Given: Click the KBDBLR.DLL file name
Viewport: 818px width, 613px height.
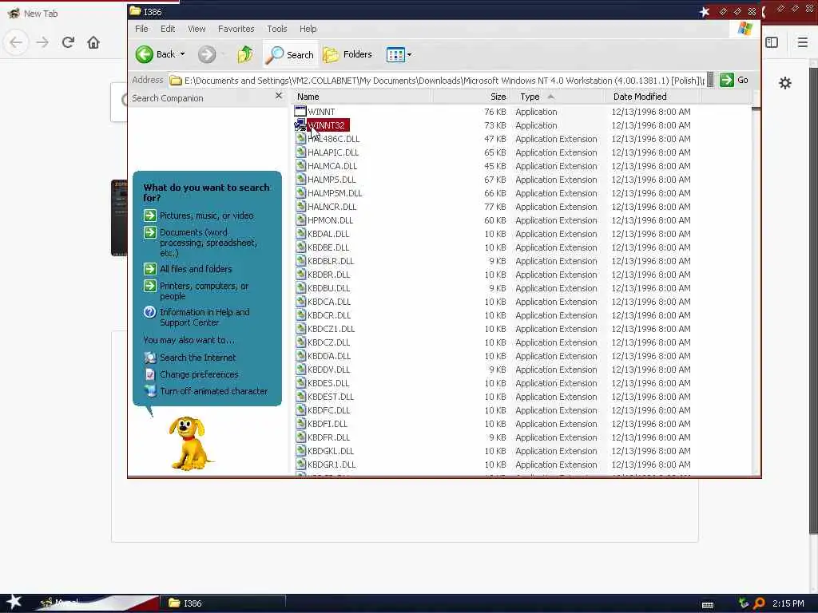Looking at the screenshot, I should pos(330,261).
